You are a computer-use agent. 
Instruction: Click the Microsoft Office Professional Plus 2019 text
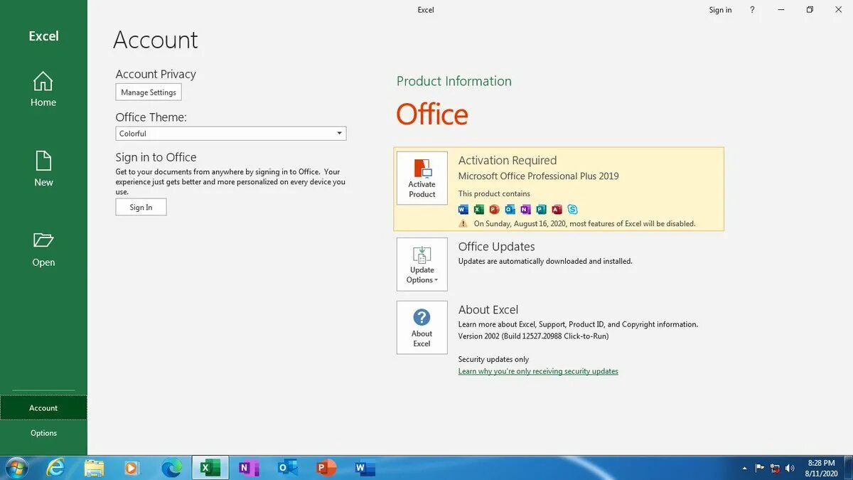539,176
